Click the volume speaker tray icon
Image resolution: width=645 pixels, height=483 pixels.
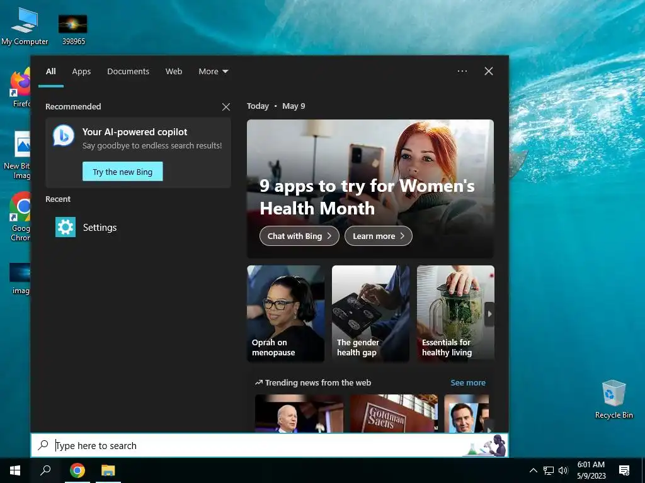[563, 470]
